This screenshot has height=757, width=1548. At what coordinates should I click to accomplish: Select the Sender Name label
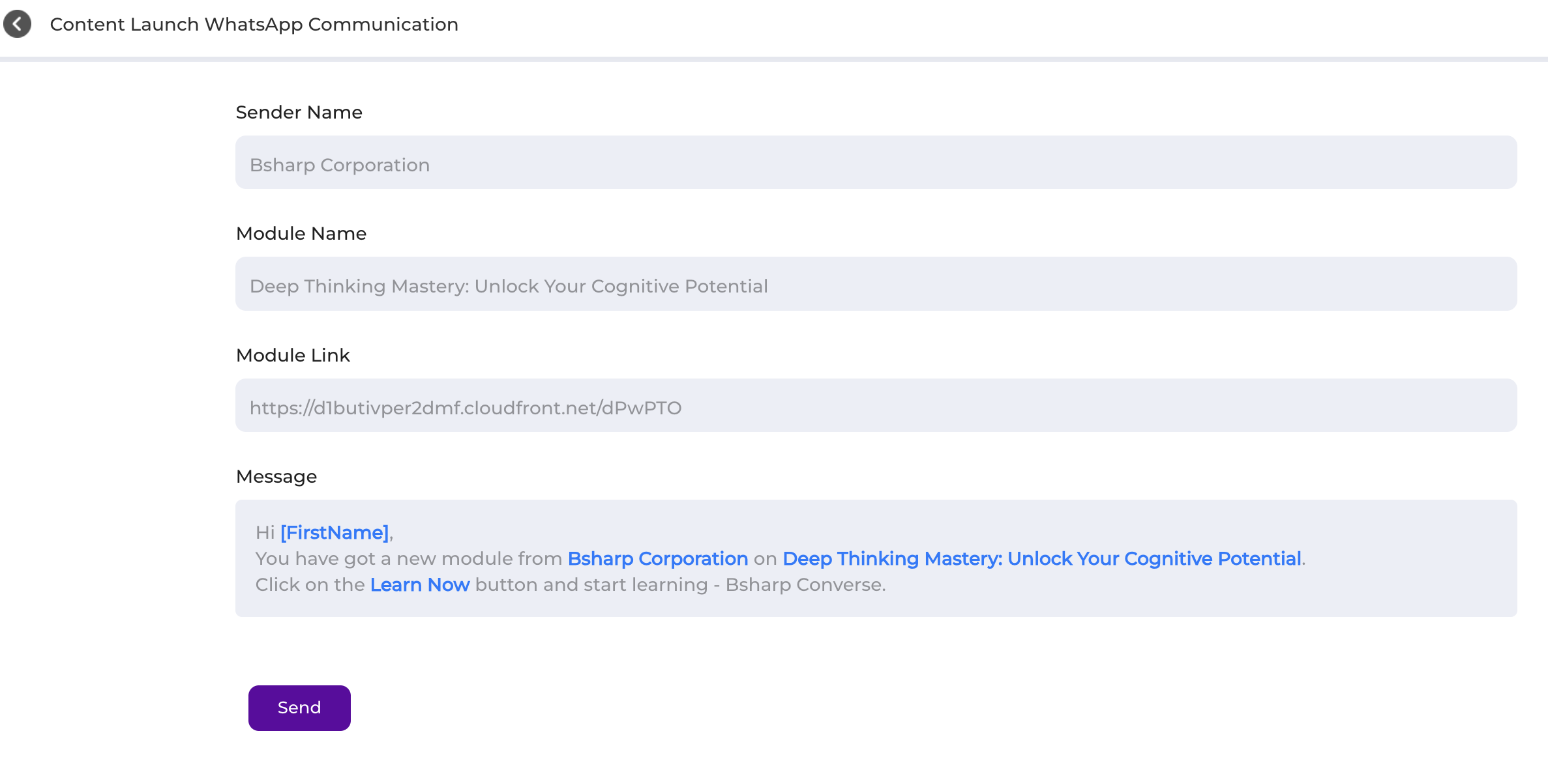(299, 112)
